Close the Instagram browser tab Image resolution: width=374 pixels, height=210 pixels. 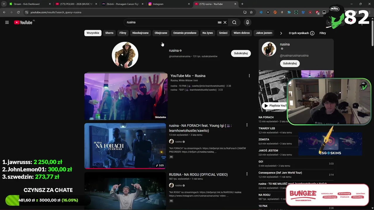click(189, 4)
